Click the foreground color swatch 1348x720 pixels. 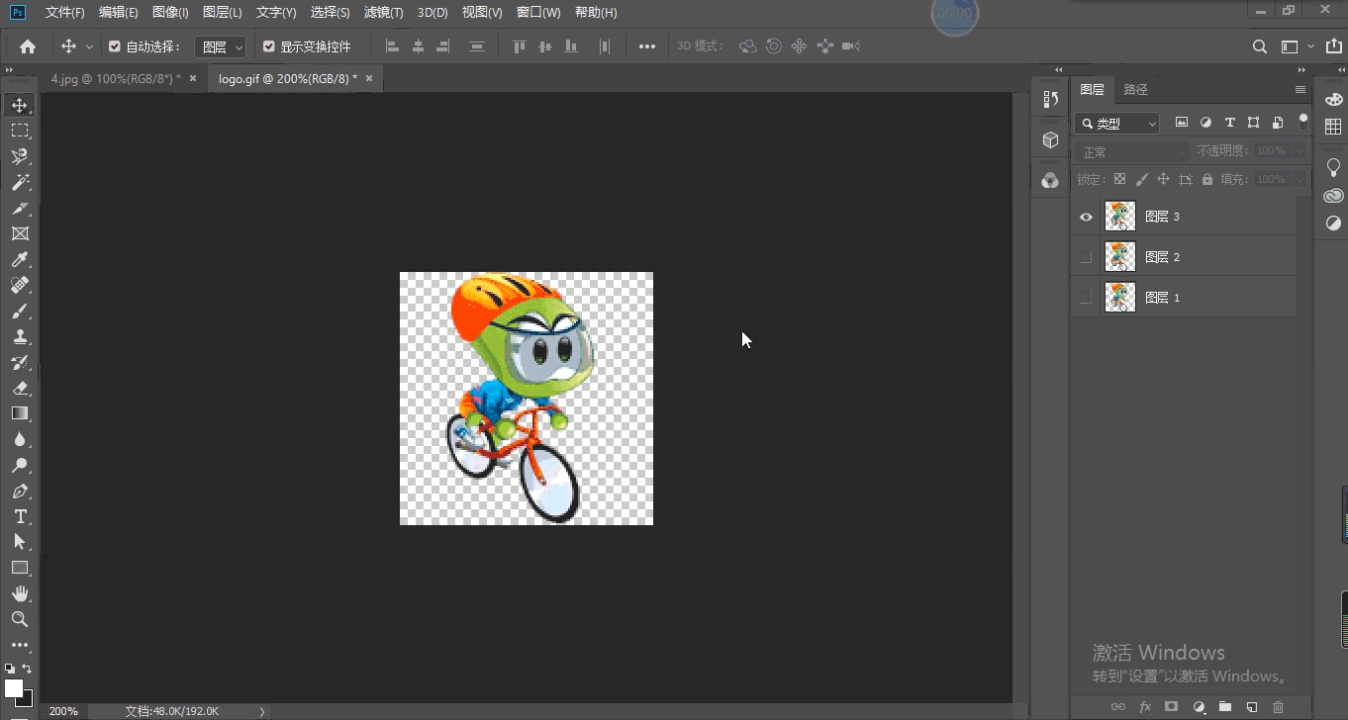click(14, 687)
